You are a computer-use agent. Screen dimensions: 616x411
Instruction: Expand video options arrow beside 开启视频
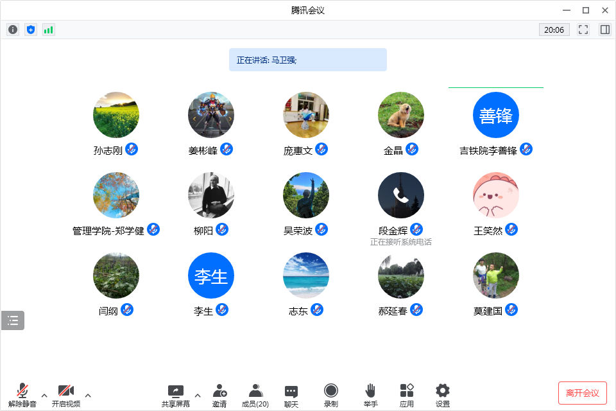pyautogui.click(x=88, y=395)
